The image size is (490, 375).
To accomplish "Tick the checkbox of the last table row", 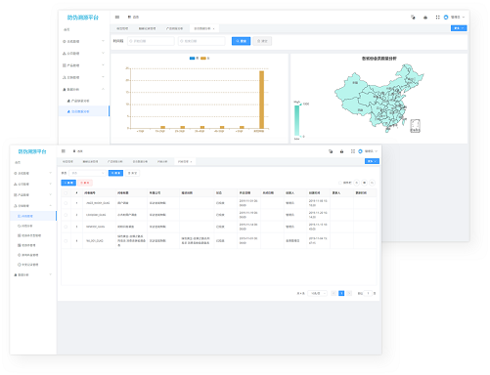I will pos(66,241).
